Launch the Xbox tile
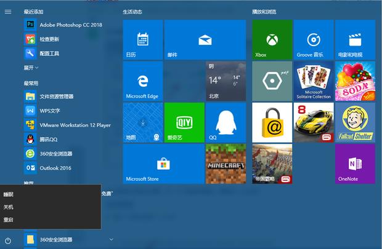Screen dimensions: 382x249 point(272,40)
